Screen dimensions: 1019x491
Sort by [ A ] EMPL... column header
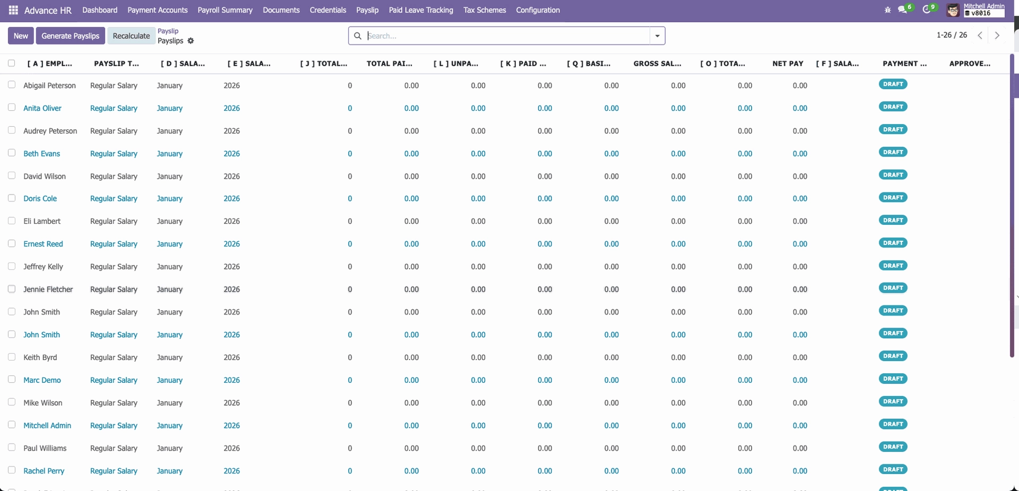[50, 64]
